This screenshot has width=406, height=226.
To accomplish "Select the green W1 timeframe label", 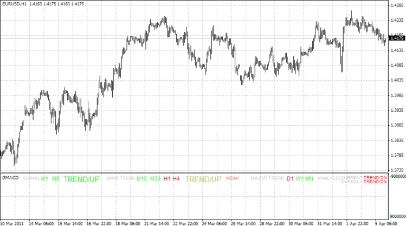I will coord(300,178).
